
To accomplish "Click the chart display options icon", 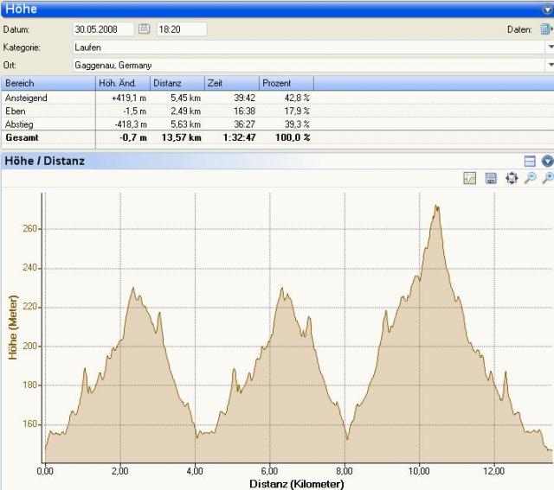I will (470, 178).
